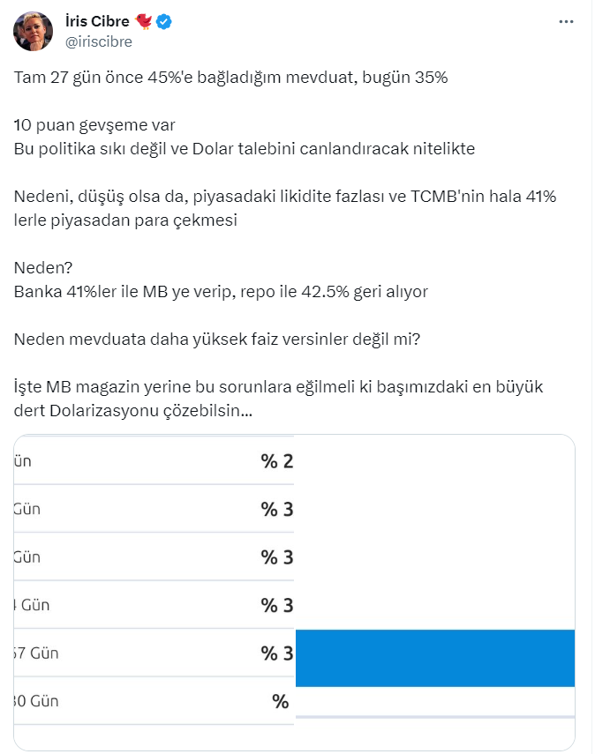Click the closing paragraph starting "İşte MB magazin"
Screen dimensions: 595x754
click(x=281, y=396)
